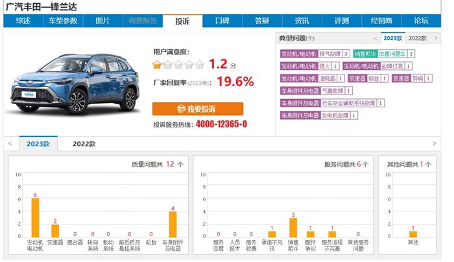
Task: Click 质量问题共 12 个 heading
Action: (x=158, y=164)
